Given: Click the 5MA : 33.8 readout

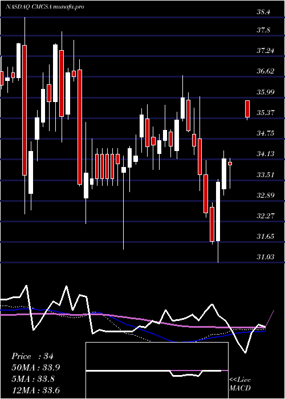Looking at the screenshot, I should [33, 379].
